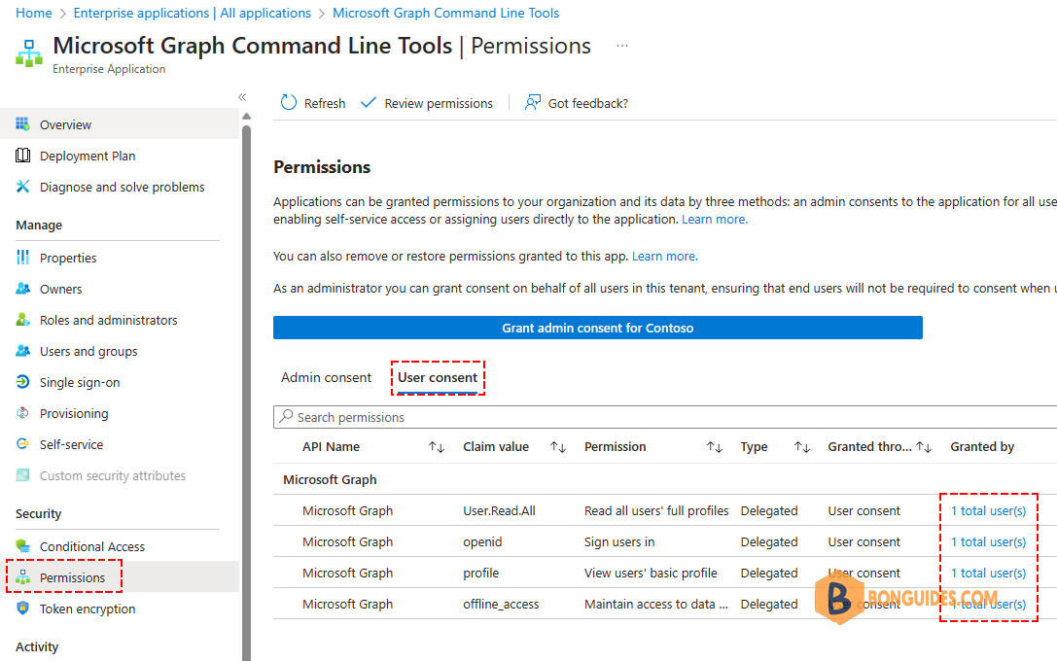Click the Custom security attributes icon

click(x=22, y=475)
